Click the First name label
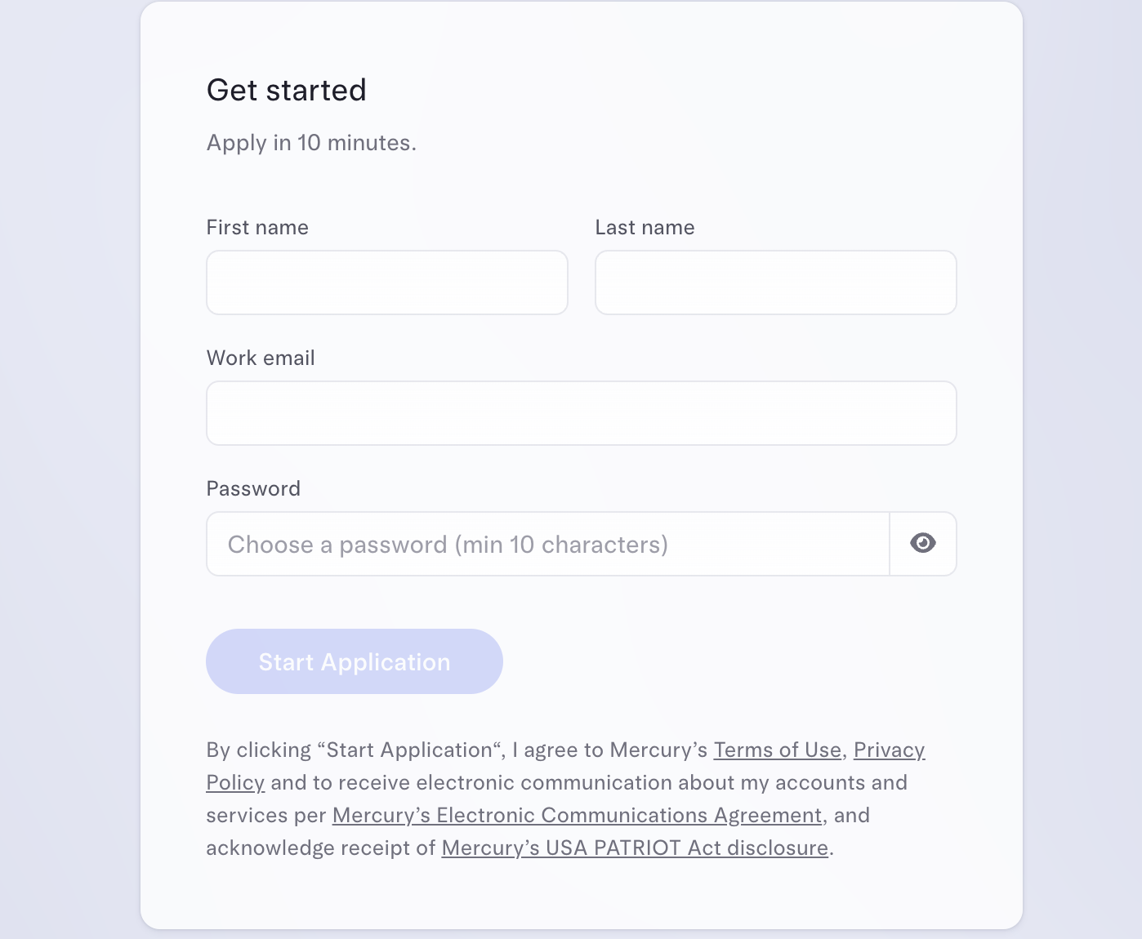This screenshot has width=1142, height=939. pyautogui.click(x=257, y=227)
